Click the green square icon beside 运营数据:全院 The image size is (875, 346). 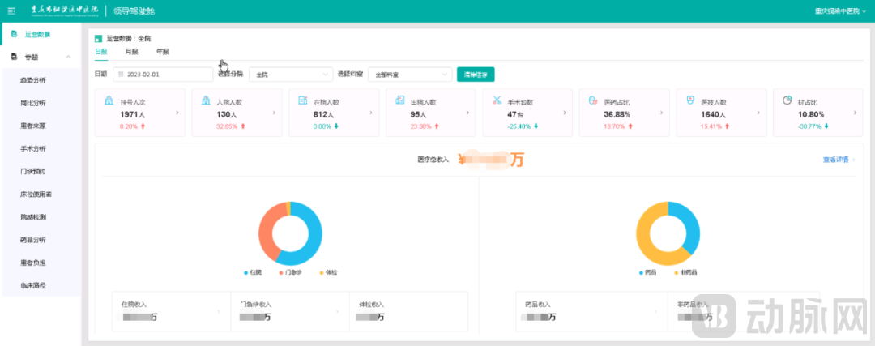tap(99, 39)
